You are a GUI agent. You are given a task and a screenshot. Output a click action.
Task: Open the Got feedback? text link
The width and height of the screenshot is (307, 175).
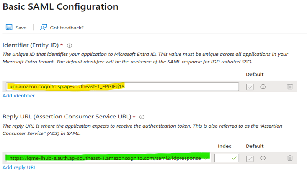(x=67, y=28)
